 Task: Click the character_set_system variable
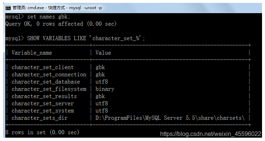[x=43, y=111]
